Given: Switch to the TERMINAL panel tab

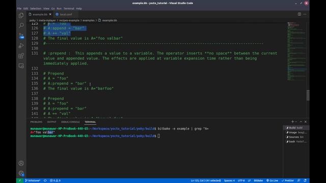Looking at the screenshot, I should 90,122.
